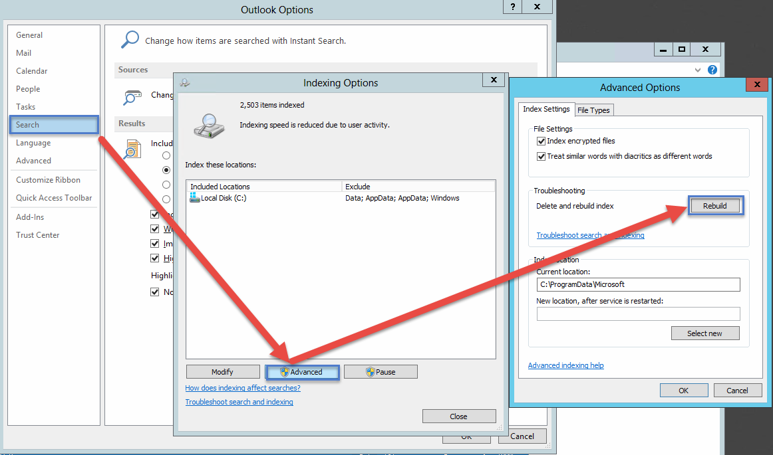
Task: Click the New location input field
Action: [x=639, y=314]
